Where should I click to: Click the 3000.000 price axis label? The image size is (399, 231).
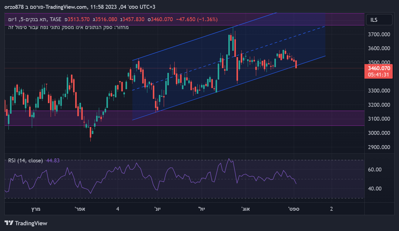tap(378, 133)
